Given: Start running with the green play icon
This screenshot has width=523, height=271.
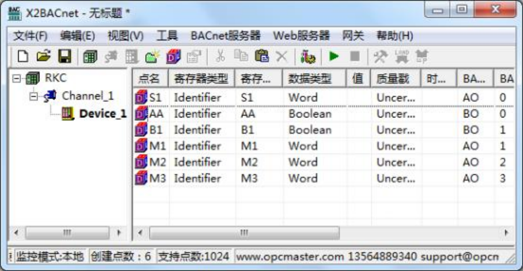Looking at the screenshot, I should [x=334, y=56].
